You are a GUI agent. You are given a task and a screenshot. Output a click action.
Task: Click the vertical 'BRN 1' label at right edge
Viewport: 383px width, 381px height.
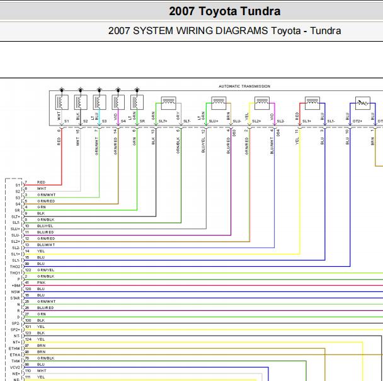[372, 137]
